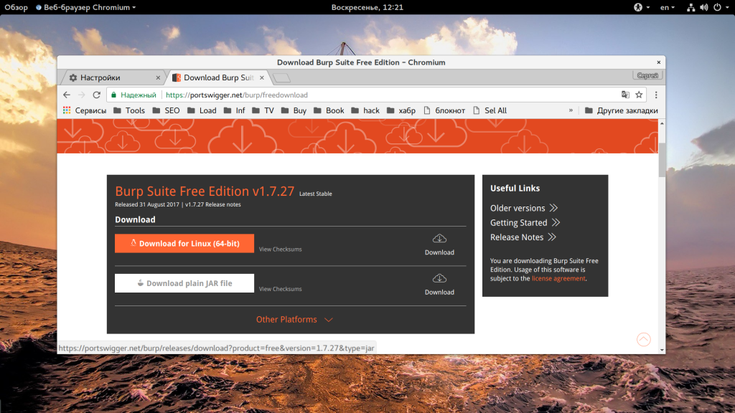Expand Other Platforms section
Screen dimensions: 735x413
tap(294, 319)
